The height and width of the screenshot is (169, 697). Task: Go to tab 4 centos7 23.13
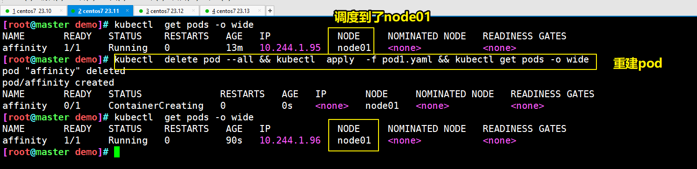(x=232, y=10)
